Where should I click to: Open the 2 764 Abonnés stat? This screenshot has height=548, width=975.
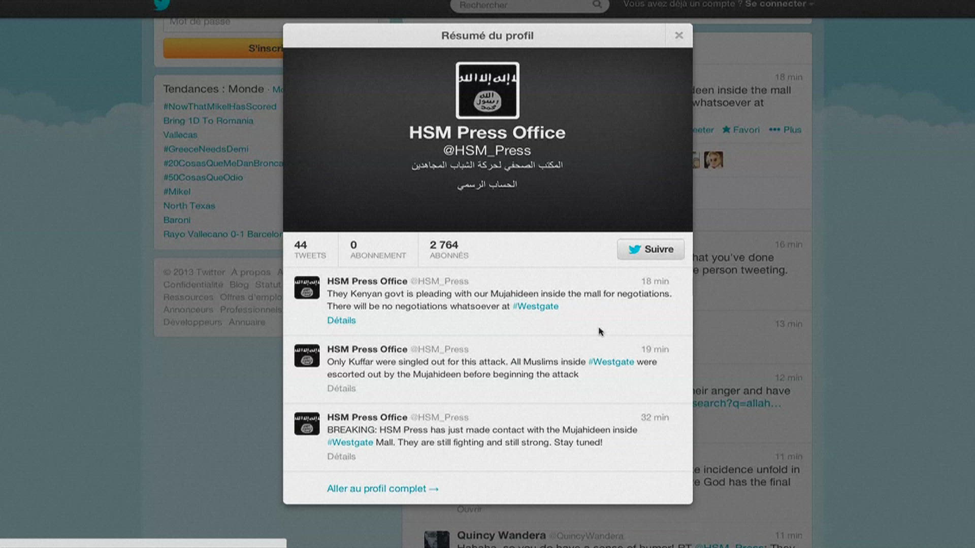[x=448, y=250]
